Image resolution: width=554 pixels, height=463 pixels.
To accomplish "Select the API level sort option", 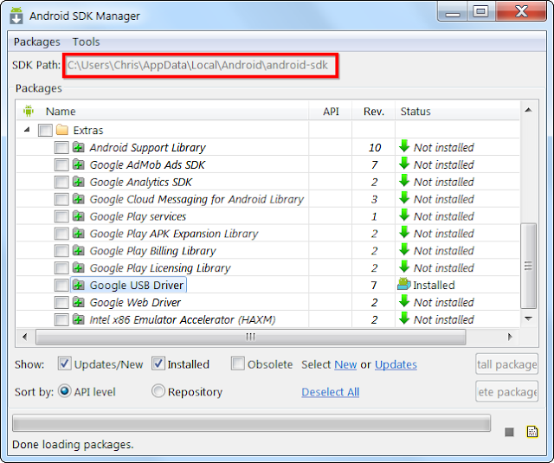I will [x=65, y=391].
